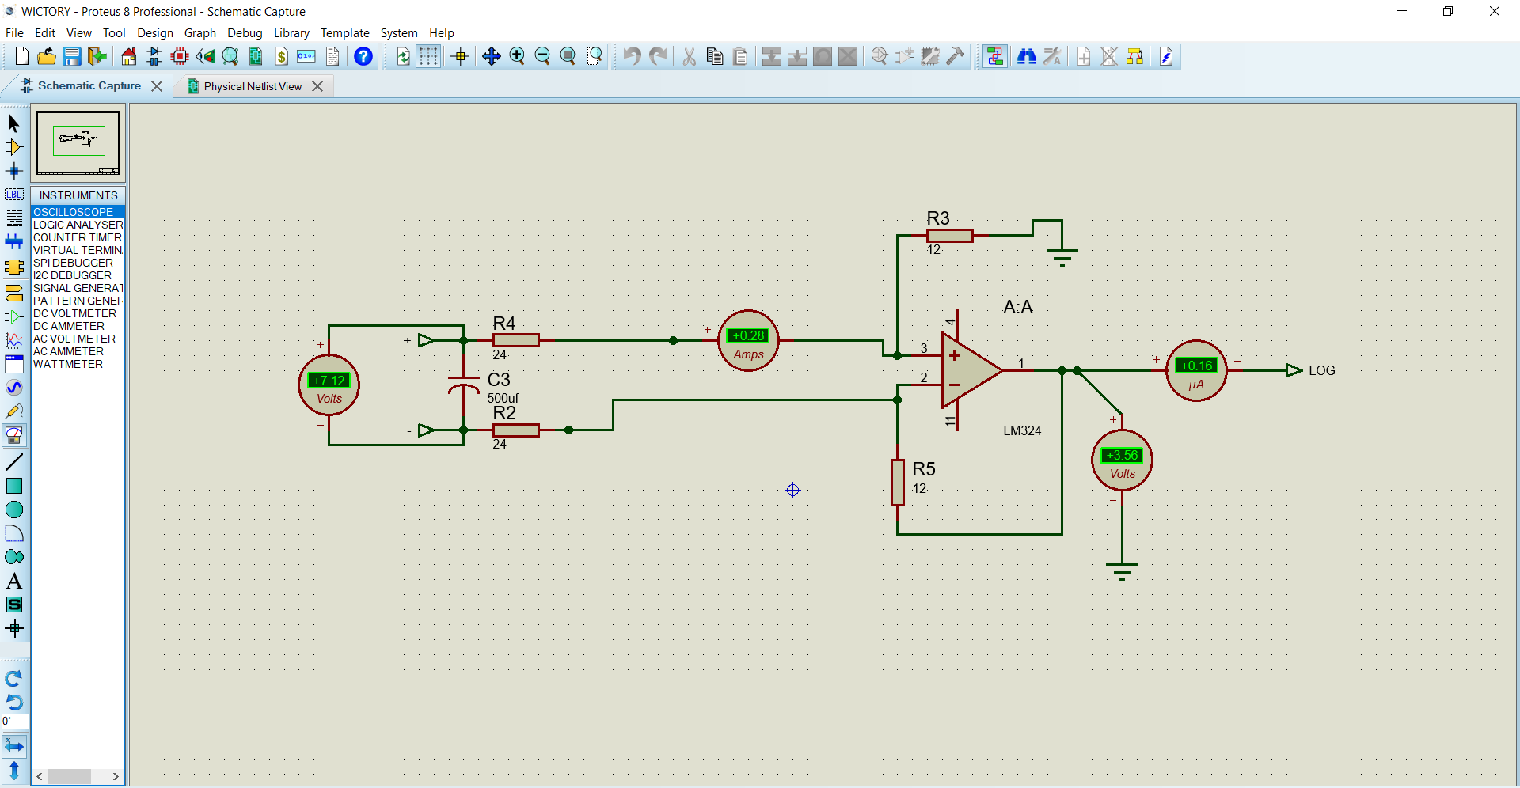Select the 2D Graphics Circle tool
Screen dimensions: 1520x788
click(x=14, y=510)
